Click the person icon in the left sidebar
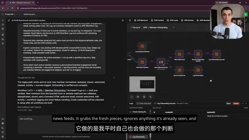Viewport: 249px width, 140px height. (3, 43)
